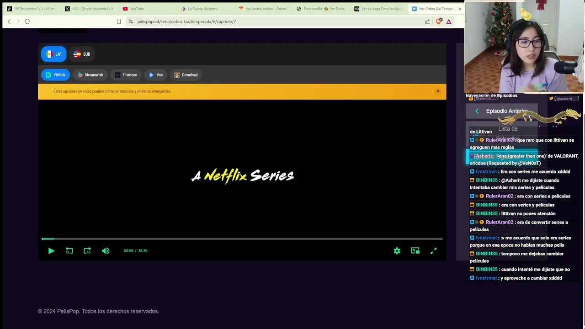The width and height of the screenshot is (585, 329).
Task: Click the loop/forward icon next to rewind
Action: click(x=87, y=251)
